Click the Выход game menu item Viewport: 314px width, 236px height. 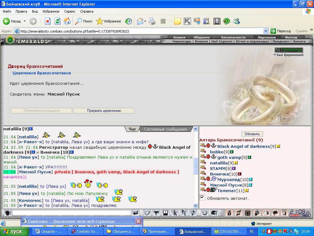[291, 37]
